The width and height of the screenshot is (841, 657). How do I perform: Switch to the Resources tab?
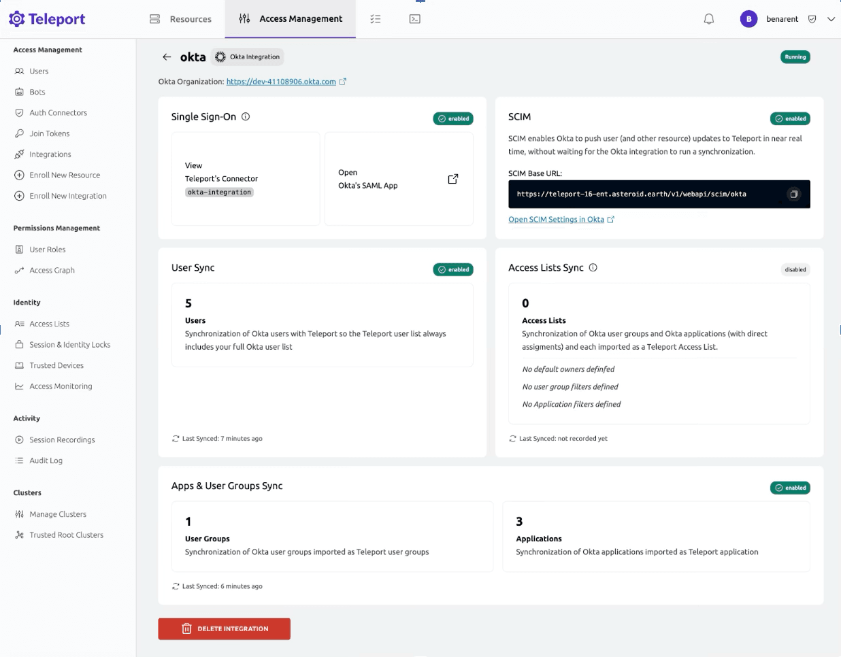point(180,19)
